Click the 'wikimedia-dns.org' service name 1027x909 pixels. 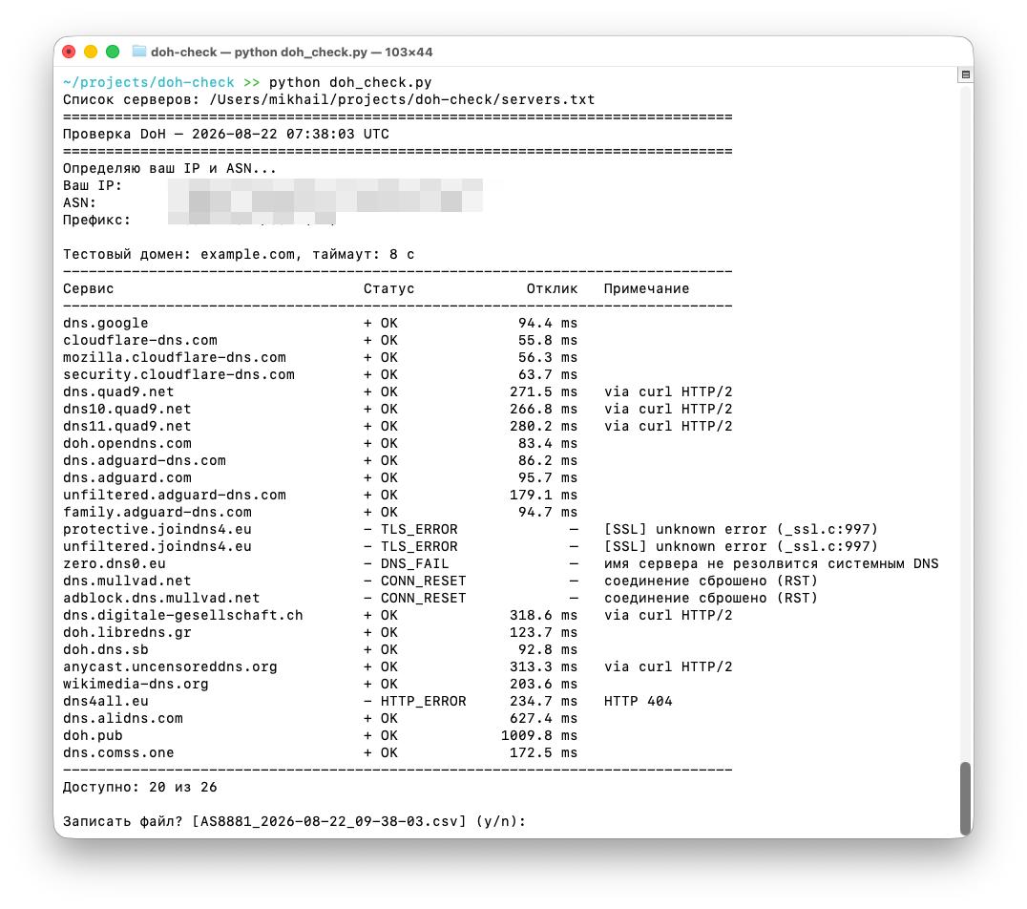136,685
